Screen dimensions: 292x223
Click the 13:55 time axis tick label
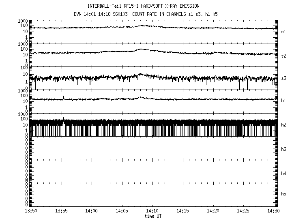tap(61, 211)
